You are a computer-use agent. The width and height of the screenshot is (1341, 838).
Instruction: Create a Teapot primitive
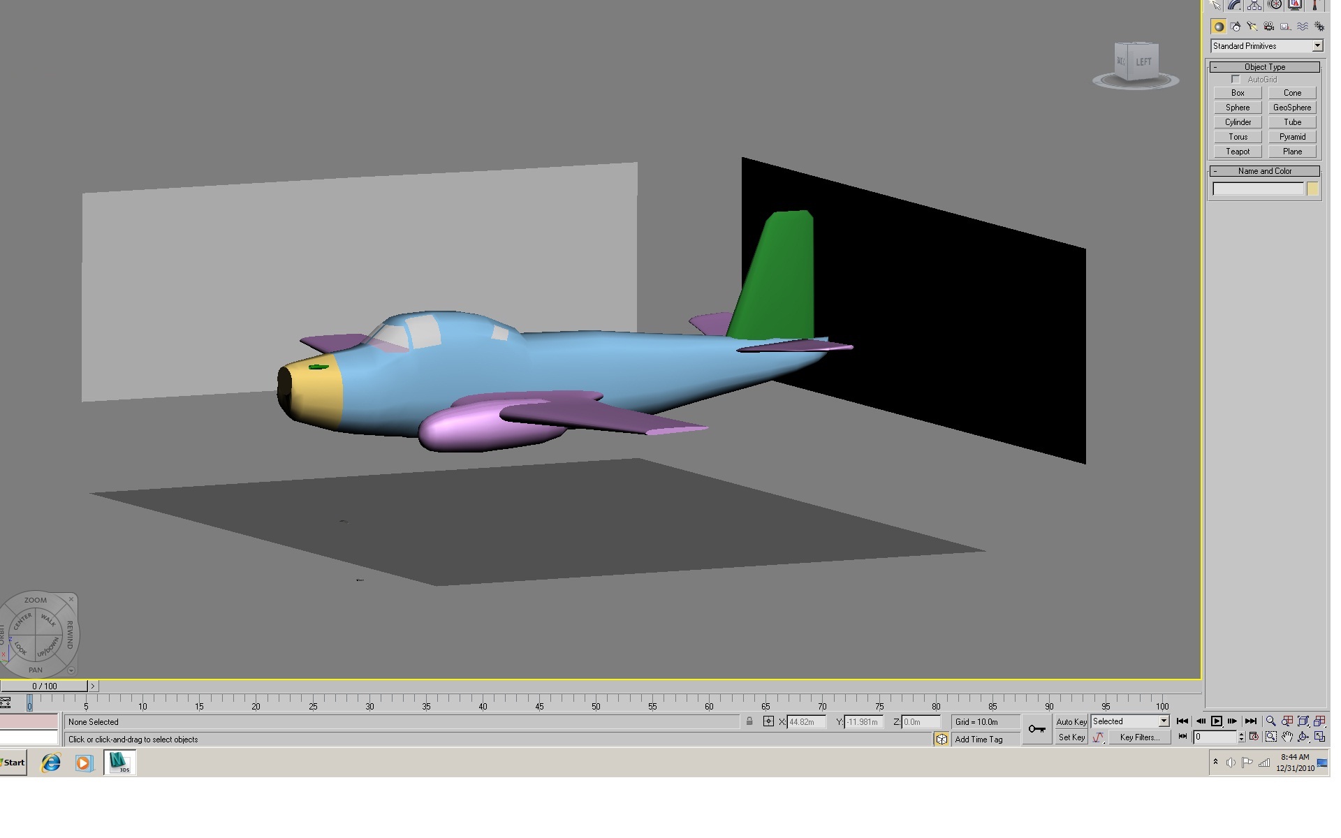[1238, 152]
